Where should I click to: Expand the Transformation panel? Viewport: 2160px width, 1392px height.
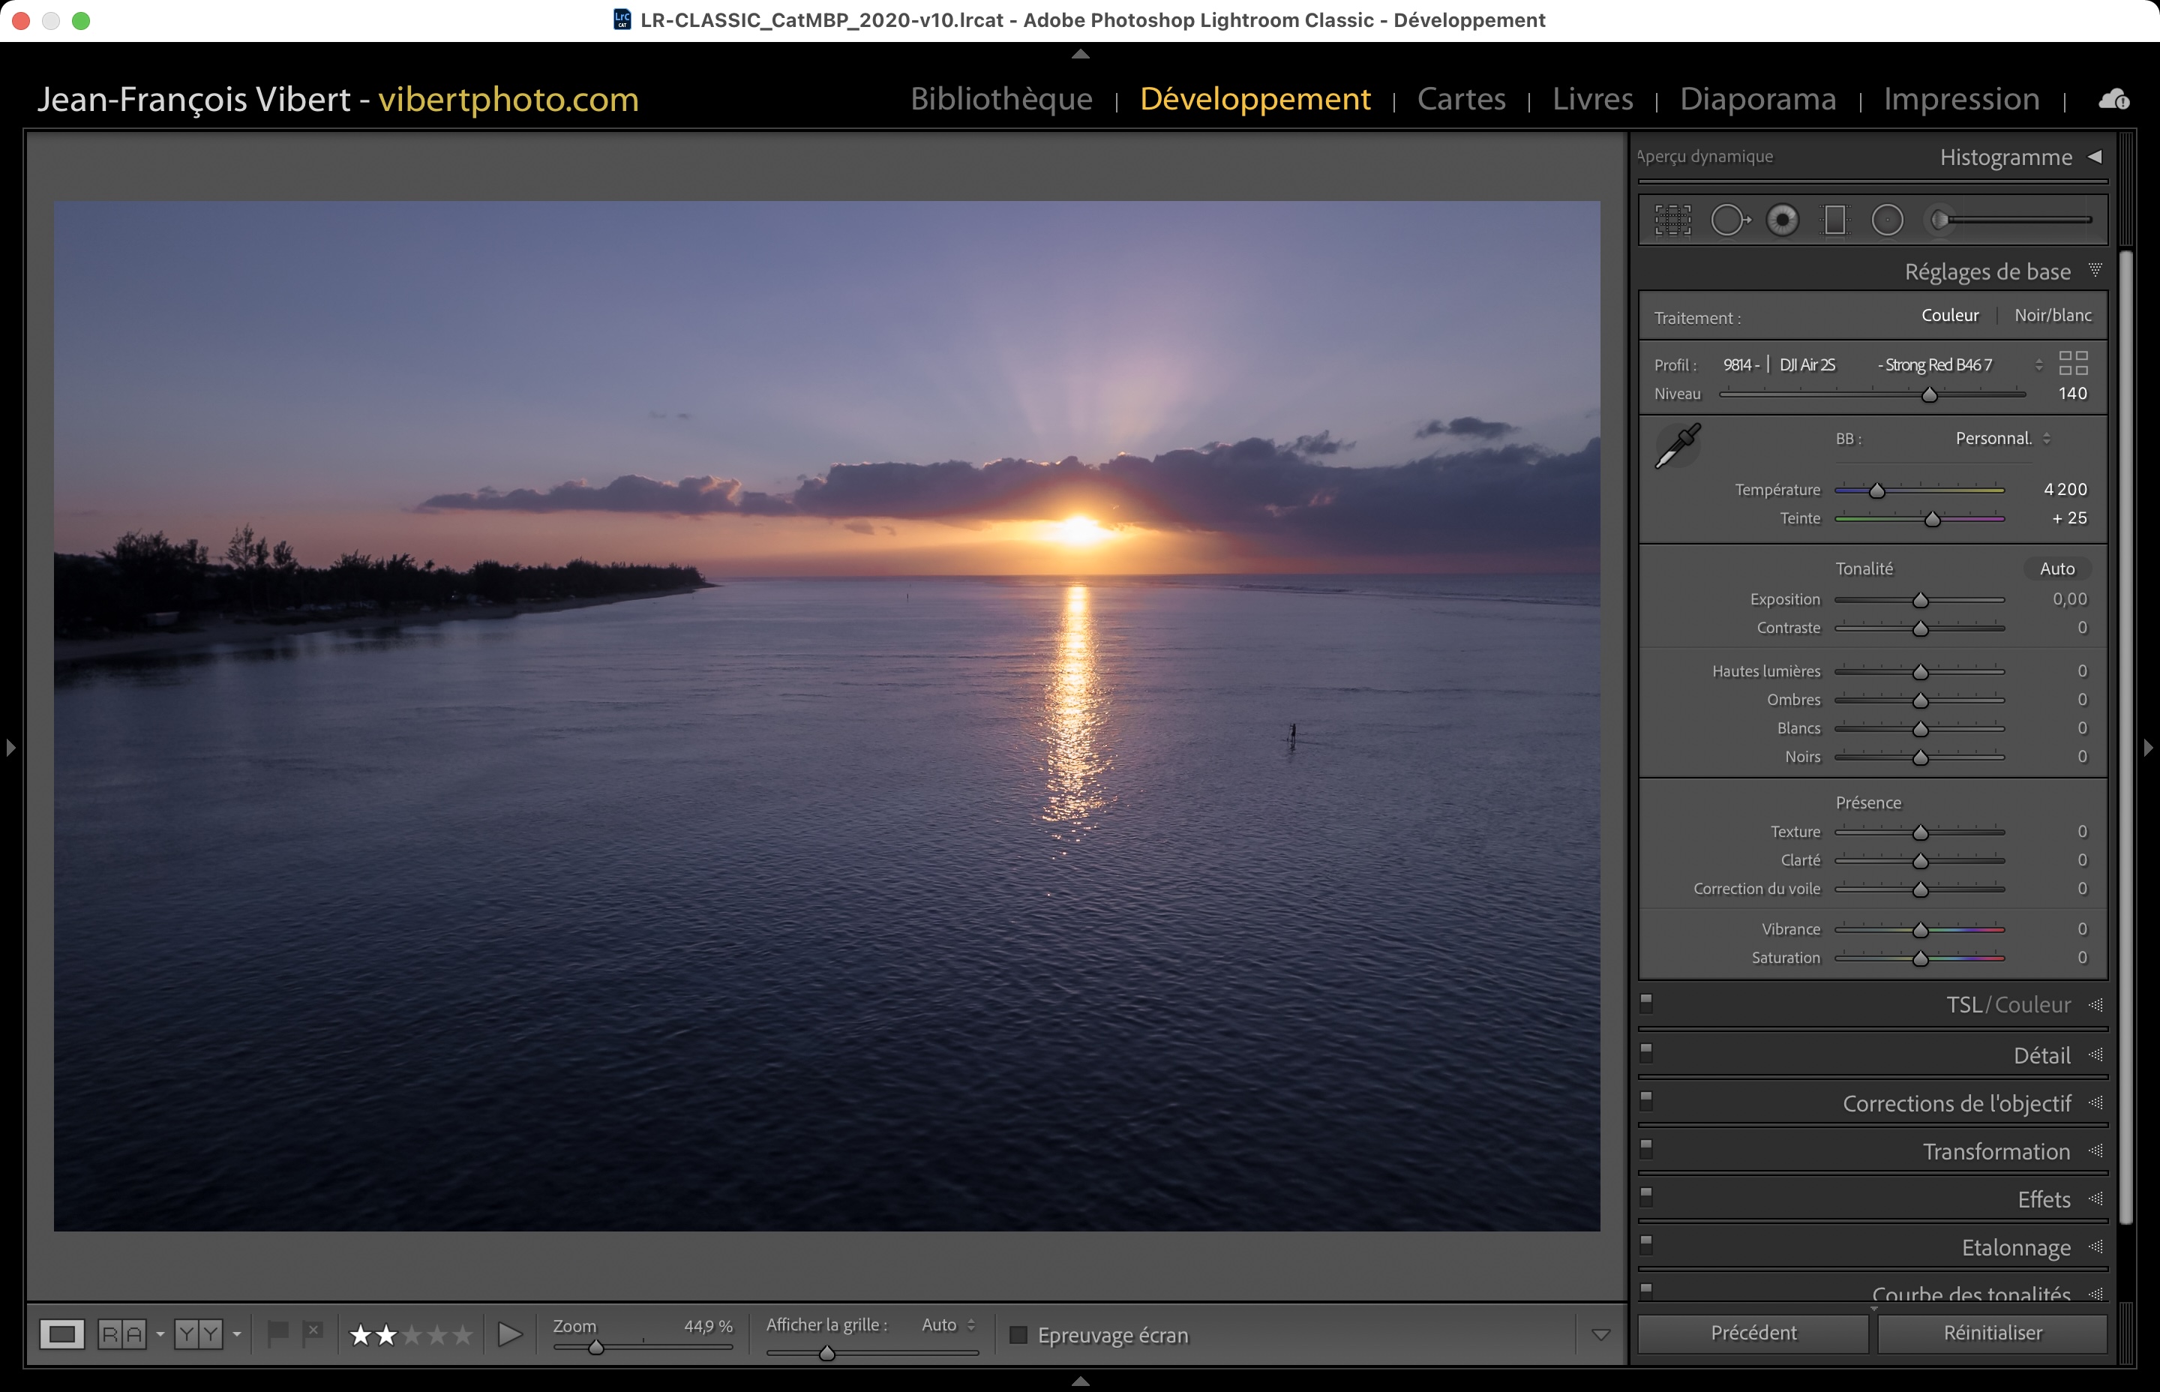1996,1151
